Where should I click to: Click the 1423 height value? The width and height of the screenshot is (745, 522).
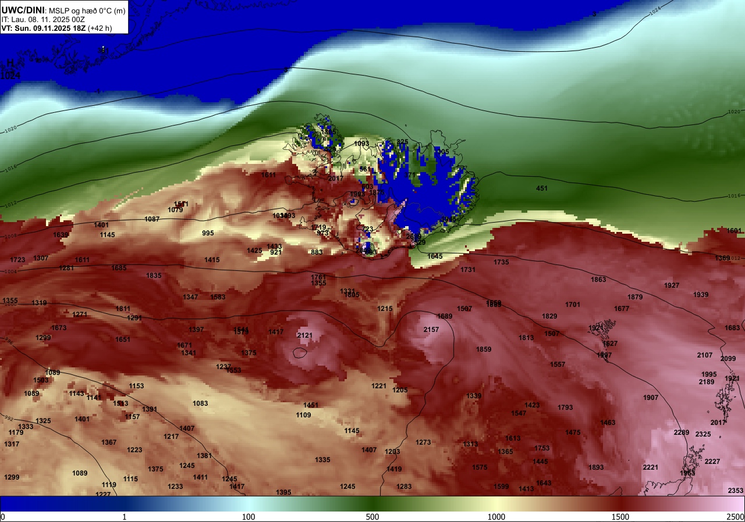(532, 405)
